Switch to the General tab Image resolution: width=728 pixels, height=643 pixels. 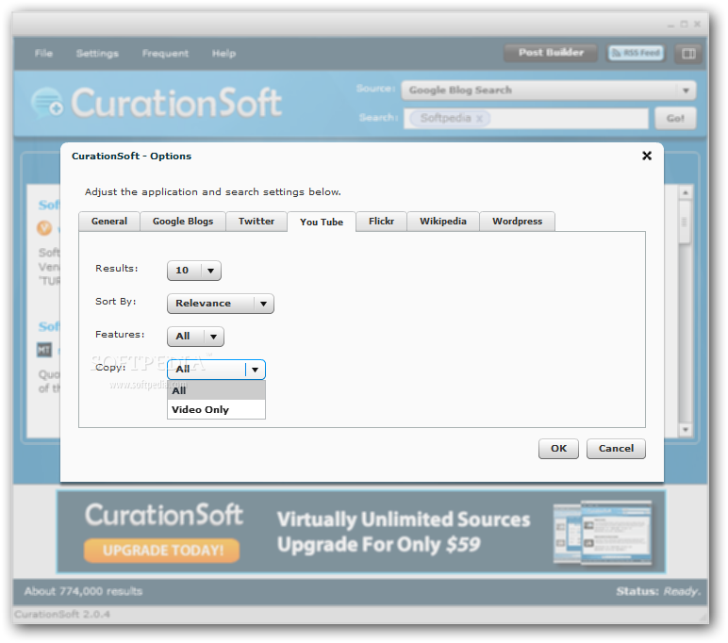(x=109, y=222)
